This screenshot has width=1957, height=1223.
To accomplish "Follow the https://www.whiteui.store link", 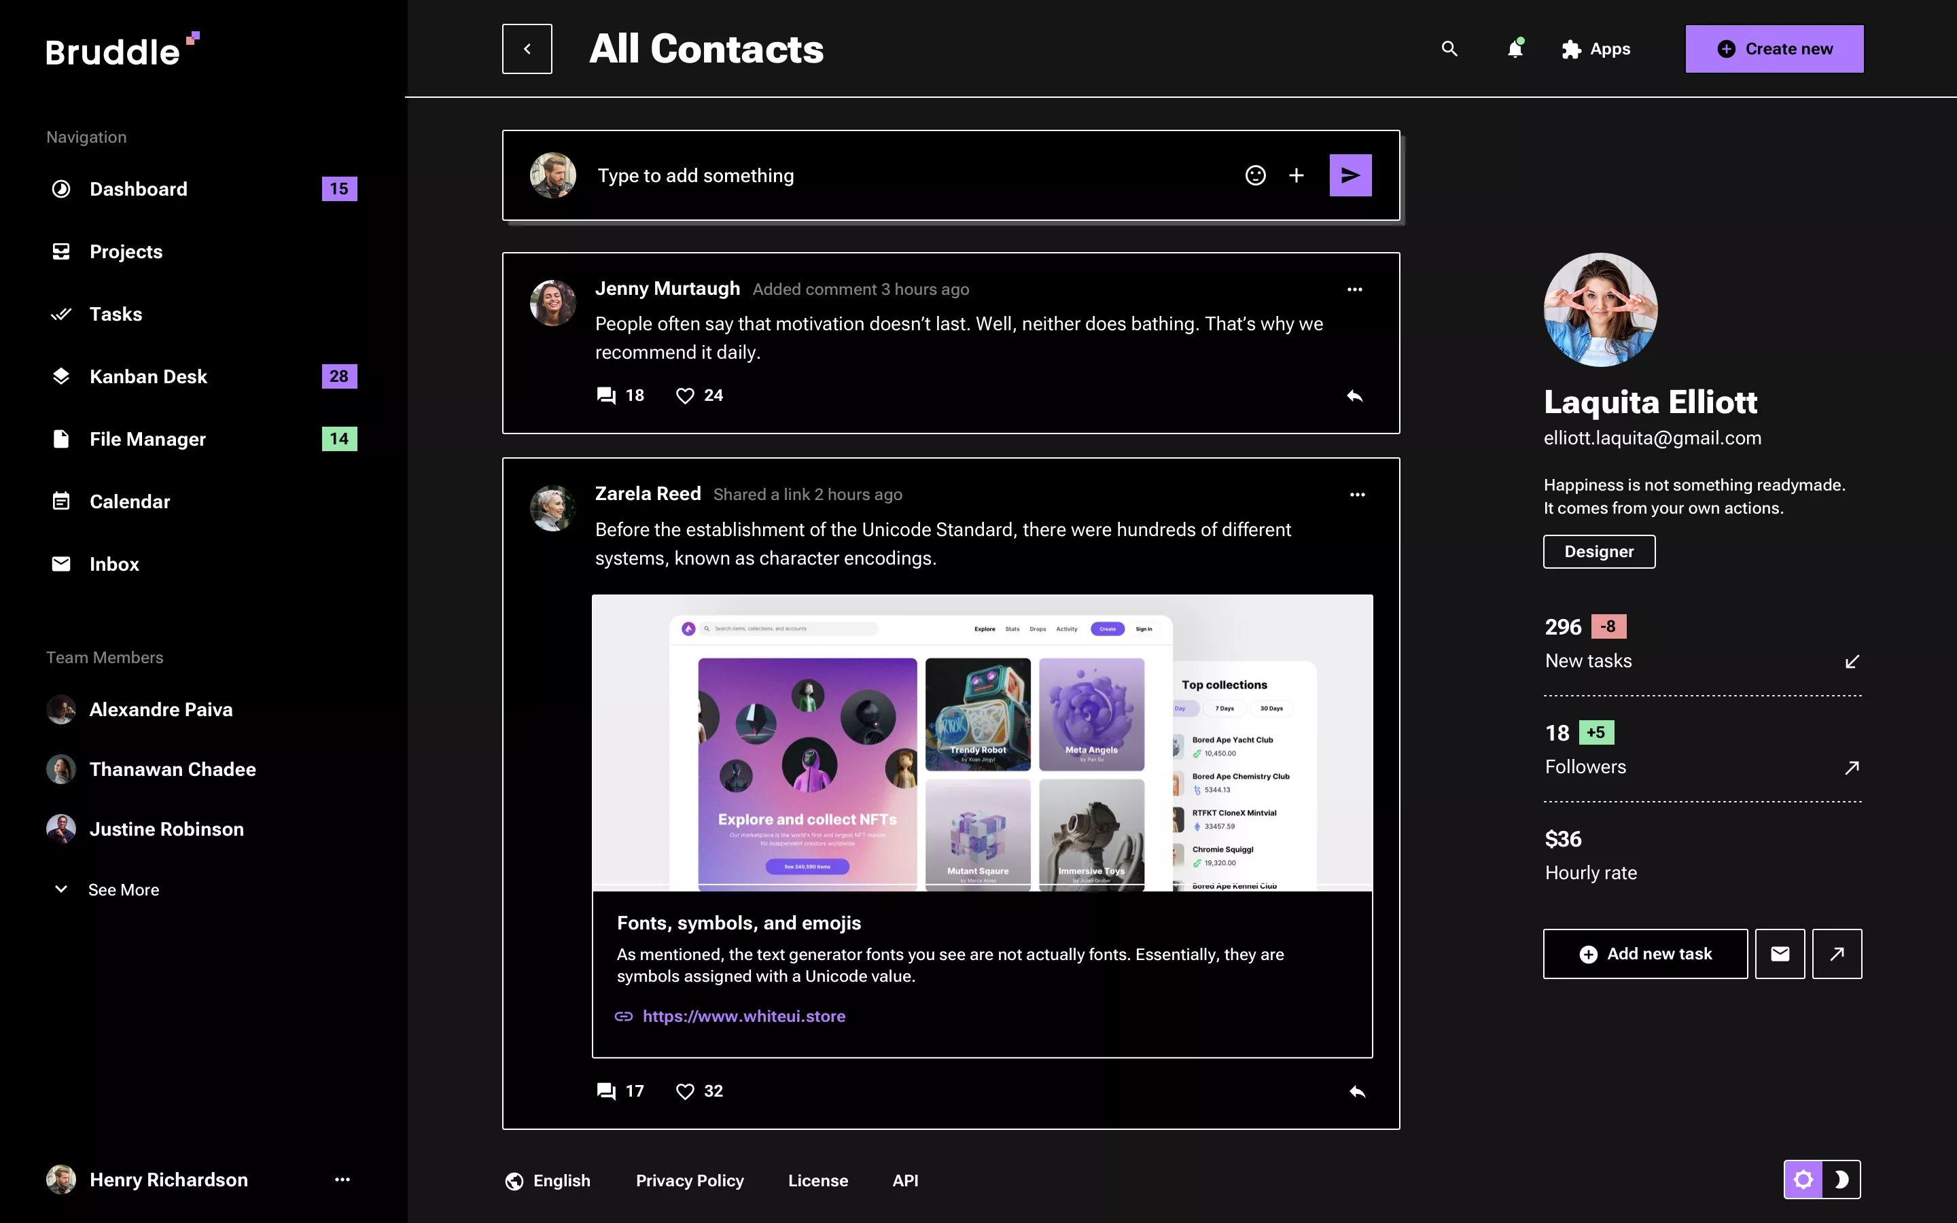I will [743, 1016].
